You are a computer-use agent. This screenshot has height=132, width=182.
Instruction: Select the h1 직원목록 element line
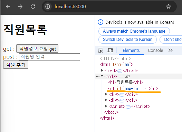point(126,82)
